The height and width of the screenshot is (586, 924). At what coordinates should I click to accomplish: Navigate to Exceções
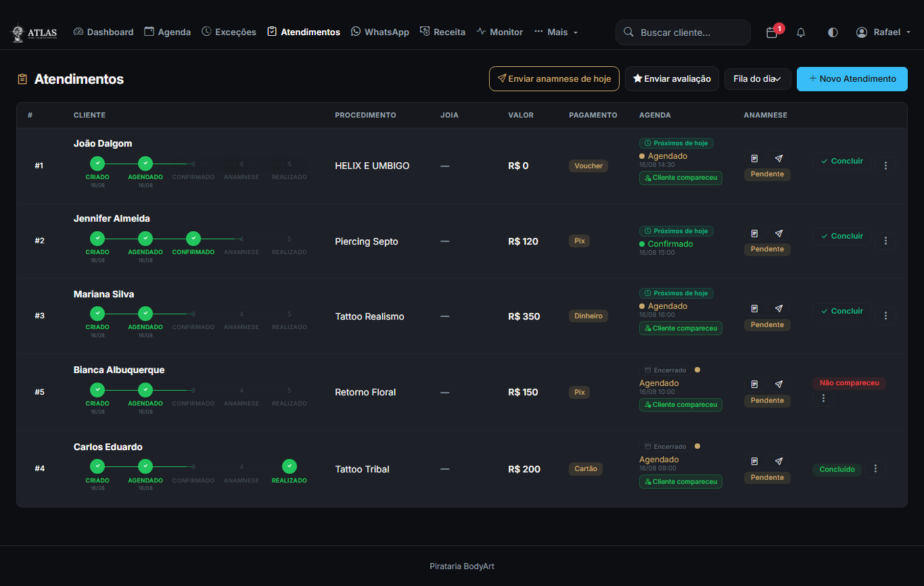pyautogui.click(x=229, y=32)
